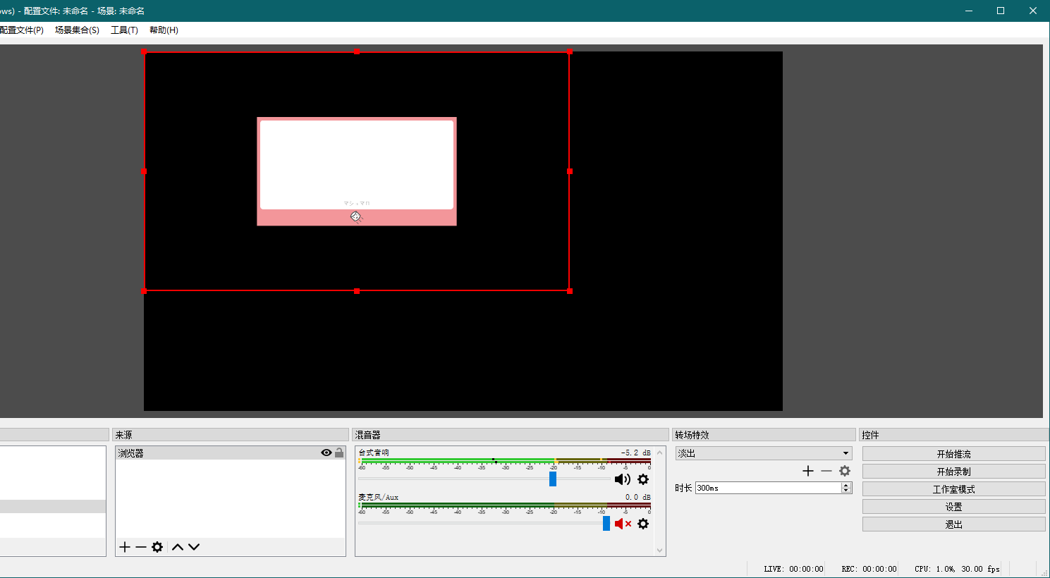Open 配置文件(P) menu
Viewport: 1050px width, 578px height.
pyautogui.click(x=22, y=30)
